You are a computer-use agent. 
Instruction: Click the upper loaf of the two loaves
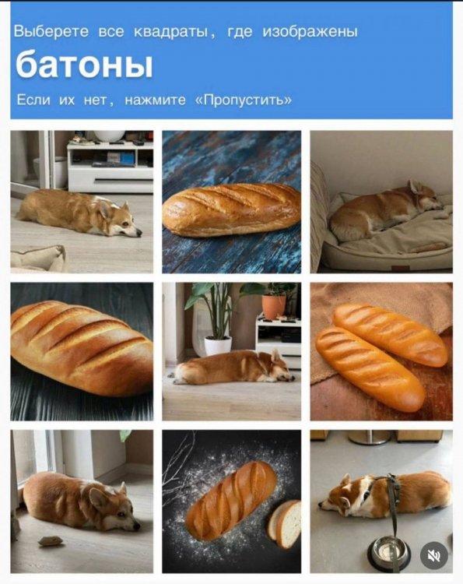coord(390,335)
